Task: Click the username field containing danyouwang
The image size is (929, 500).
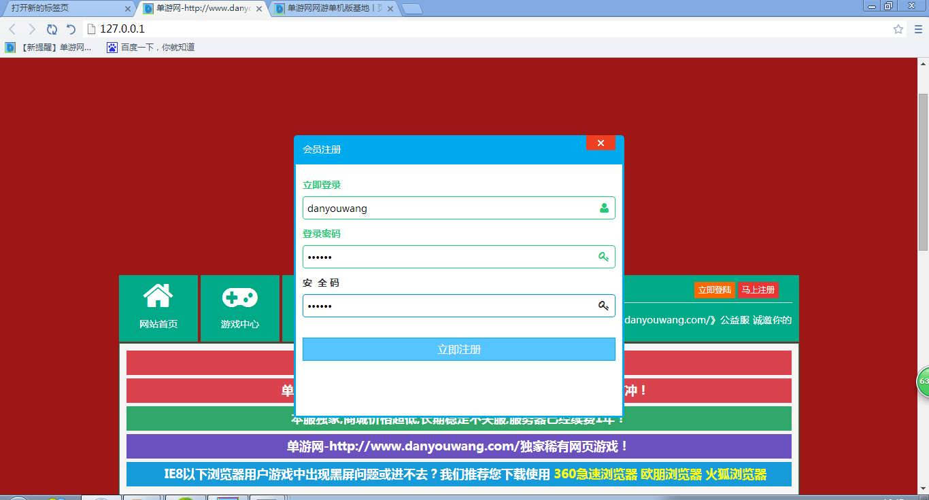Action: [445, 209]
